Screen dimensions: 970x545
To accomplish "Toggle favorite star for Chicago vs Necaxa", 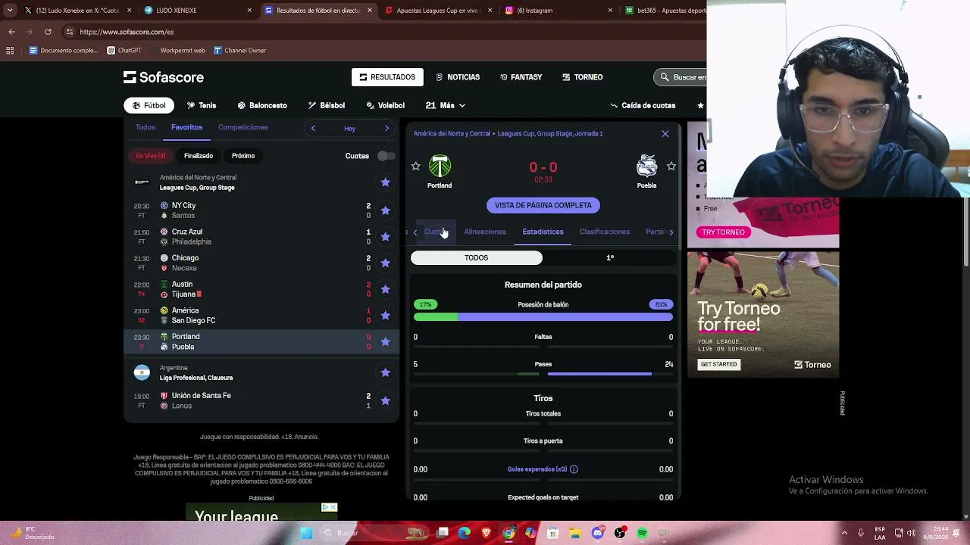I will 385,263.
